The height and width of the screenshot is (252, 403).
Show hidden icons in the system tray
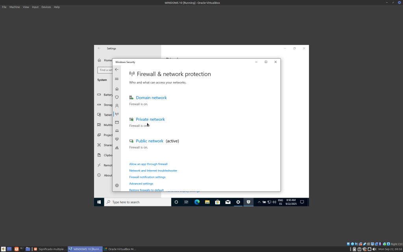[259, 202]
